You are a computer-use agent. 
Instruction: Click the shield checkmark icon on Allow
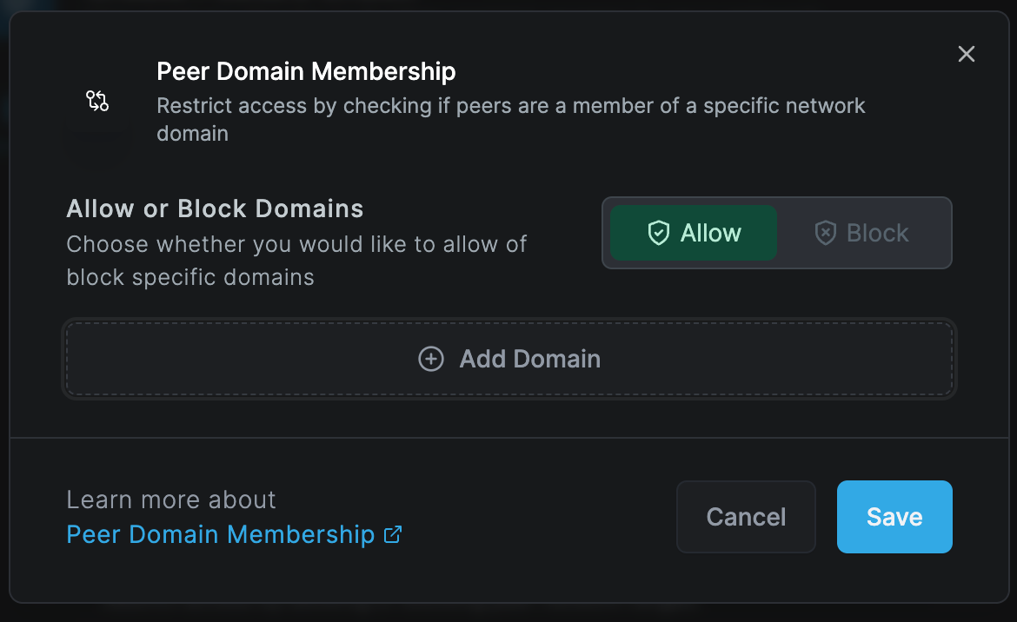[x=658, y=233]
